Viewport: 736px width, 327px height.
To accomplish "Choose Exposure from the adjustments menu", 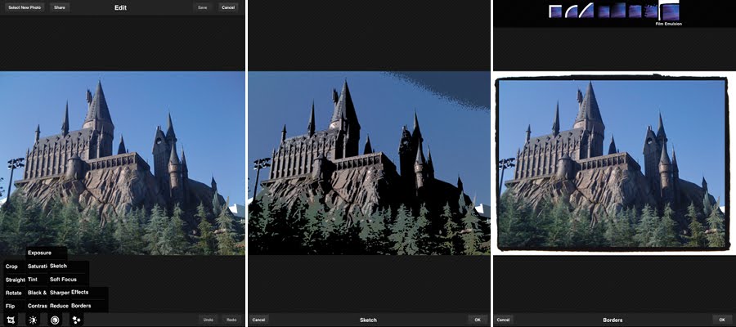I will (x=39, y=253).
